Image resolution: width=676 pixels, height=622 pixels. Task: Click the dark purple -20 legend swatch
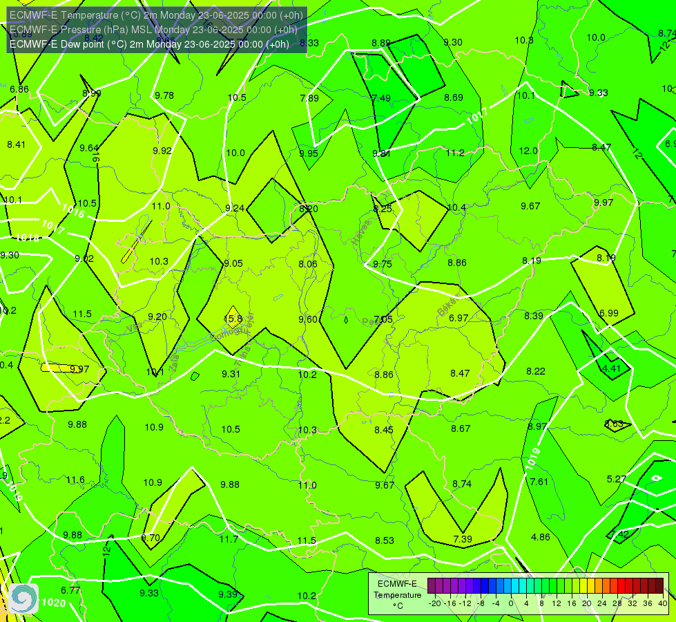(431, 586)
